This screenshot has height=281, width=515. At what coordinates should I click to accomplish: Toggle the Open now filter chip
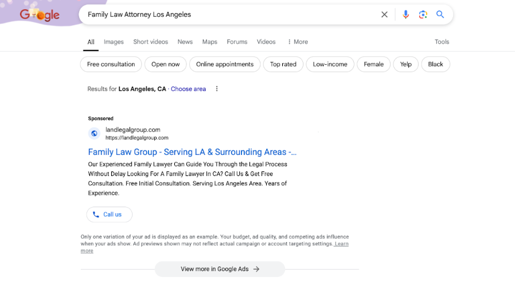point(165,64)
